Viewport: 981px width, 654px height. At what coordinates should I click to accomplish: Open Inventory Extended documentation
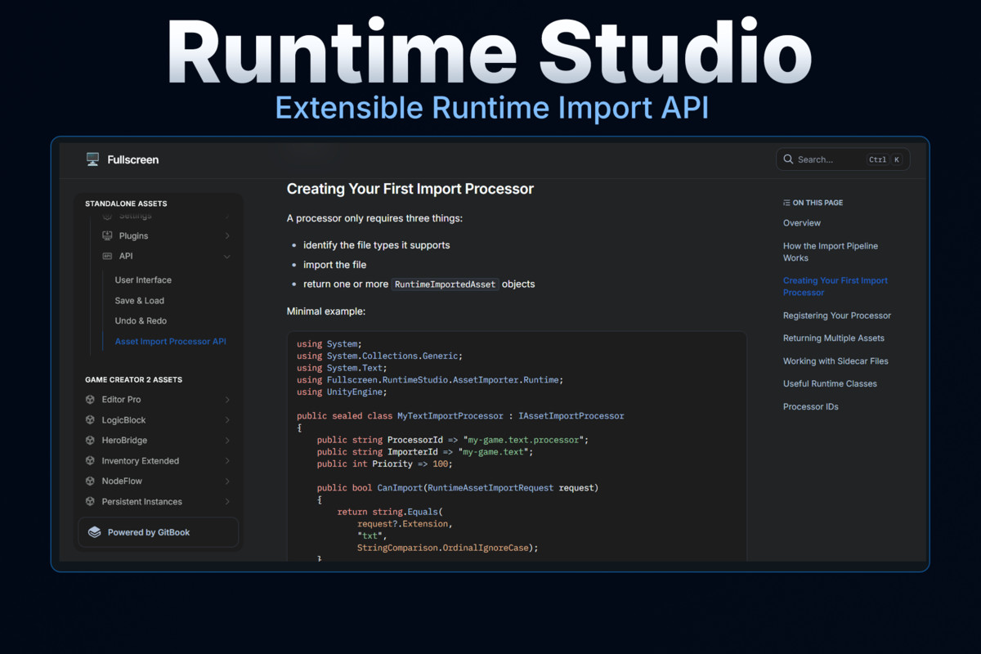tap(140, 461)
